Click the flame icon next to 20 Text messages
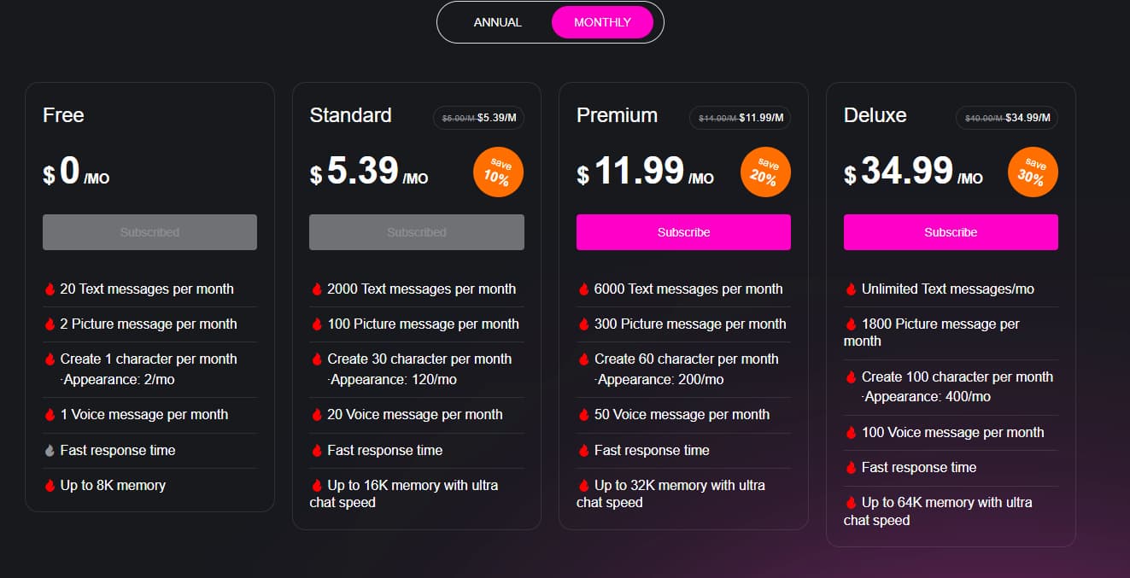The height and width of the screenshot is (578, 1130). 50,289
